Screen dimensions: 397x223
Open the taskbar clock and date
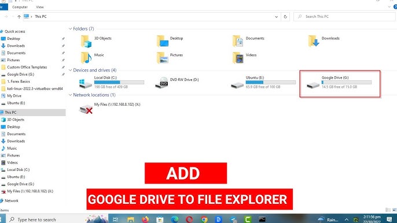click(372, 219)
